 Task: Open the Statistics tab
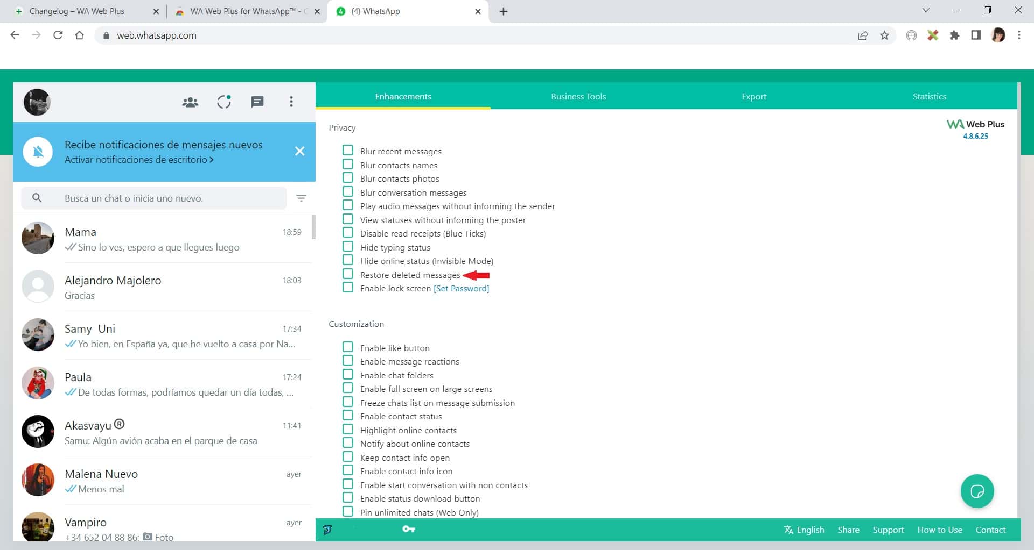pos(929,97)
